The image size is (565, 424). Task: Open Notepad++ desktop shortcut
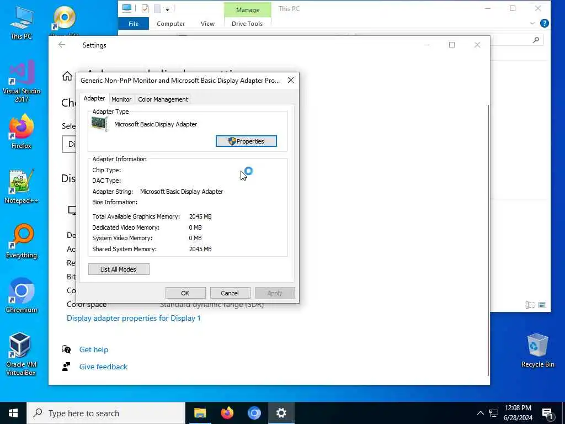point(22,187)
